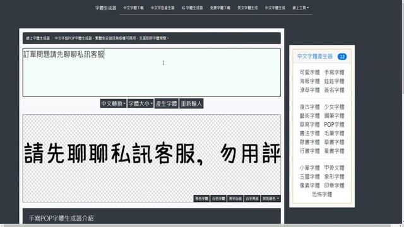
Task: Click the 12 count badge
Action: [342, 57]
